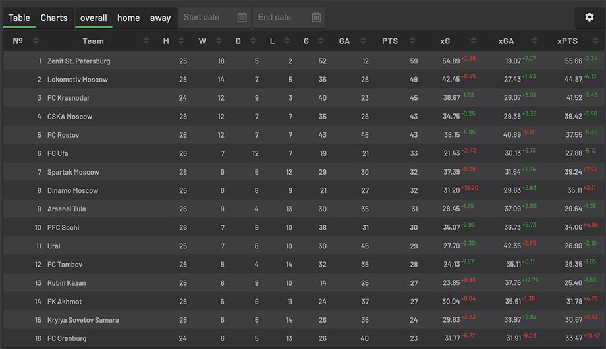Select the overall filter tab
This screenshot has width=606, height=349.
click(x=94, y=18)
